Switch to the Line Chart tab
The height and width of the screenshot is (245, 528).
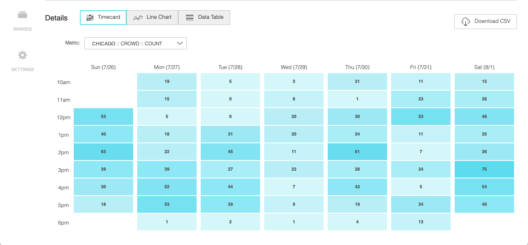[152, 18]
